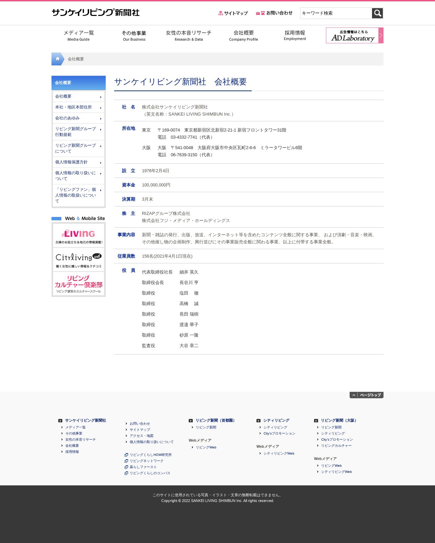Open リビング新聞グループ行動規範 sidebar item
The height and width of the screenshot is (543, 435).
tap(79, 132)
